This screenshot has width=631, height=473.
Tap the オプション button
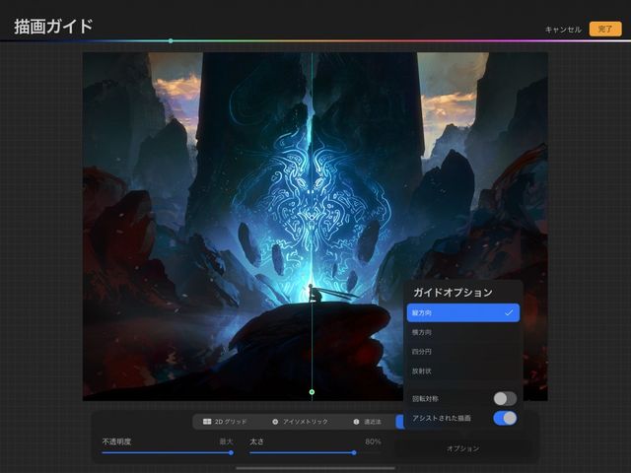pos(462,448)
